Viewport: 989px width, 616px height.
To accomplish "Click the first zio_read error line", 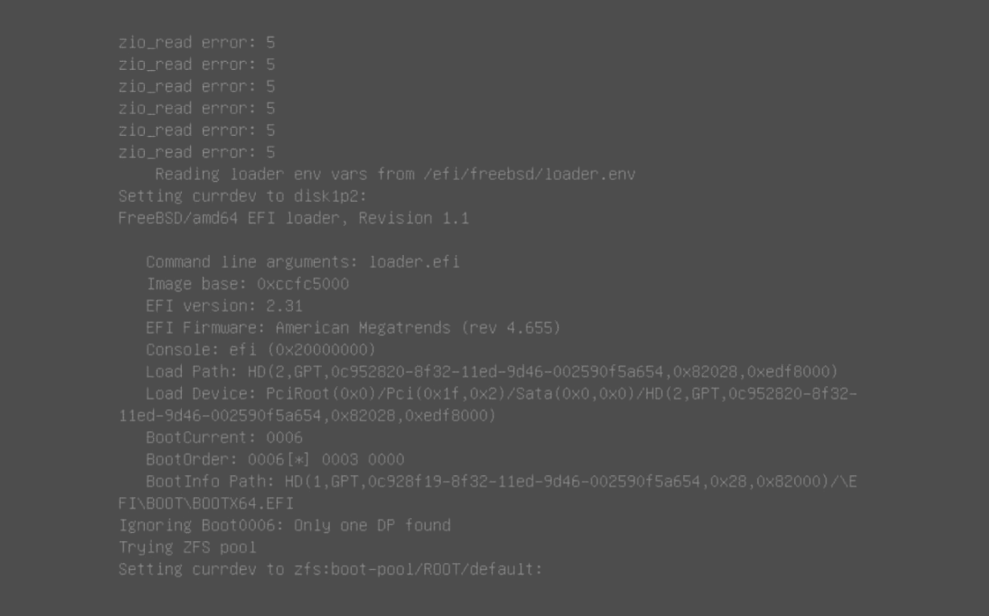I will point(196,42).
